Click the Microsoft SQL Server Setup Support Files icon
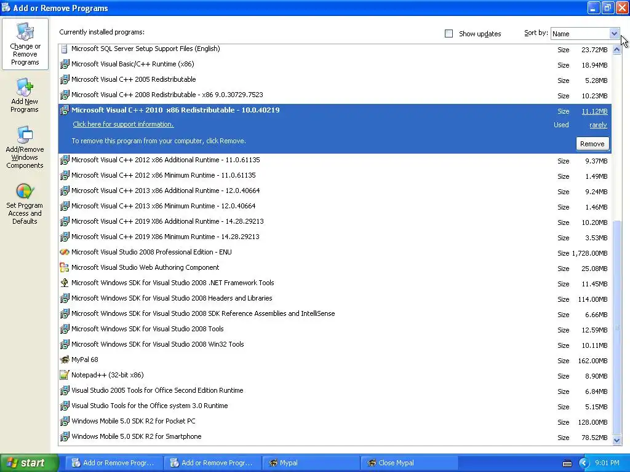 click(x=64, y=49)
